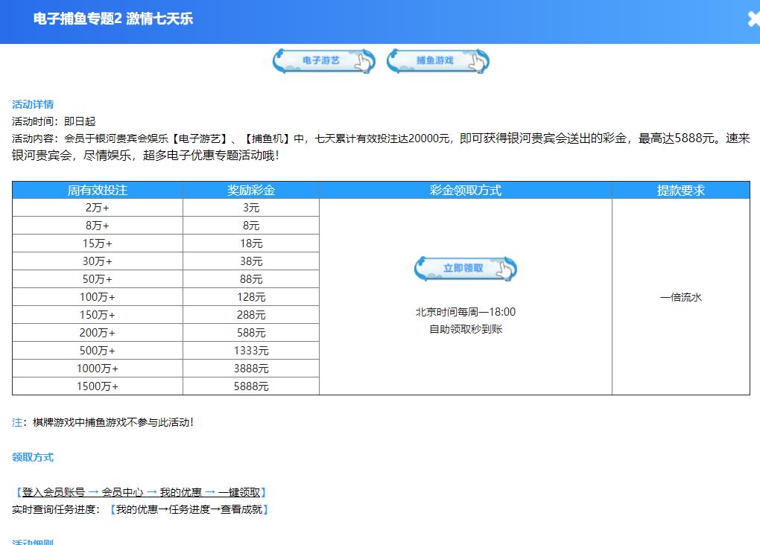Open the 我的优惠 link
This screenshot has width=760, height=545.
pos(181,492)
